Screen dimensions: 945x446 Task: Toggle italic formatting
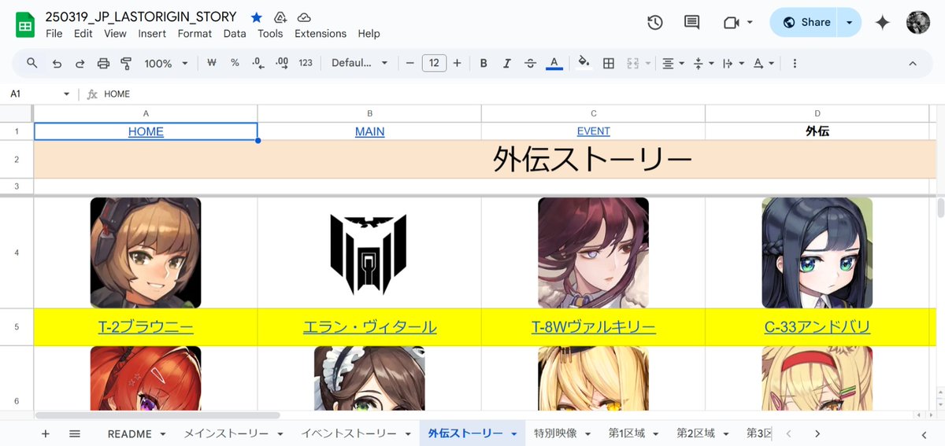[x=507, y=63]
